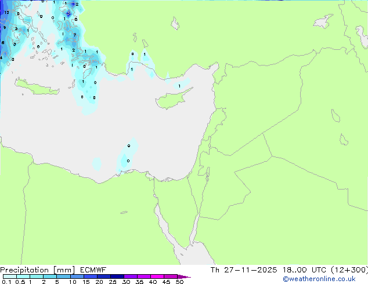Screen dimensions: 368x284
Task: Click the 10–15 mm legend color swatch
Action: (x=77, y=276)
